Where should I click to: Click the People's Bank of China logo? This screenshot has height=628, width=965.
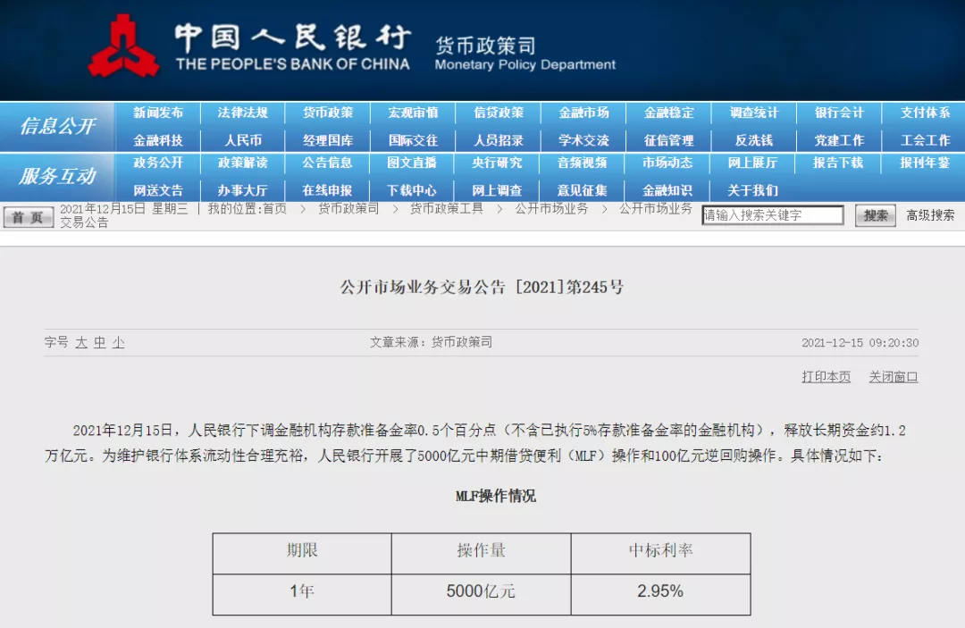point(122,46)
